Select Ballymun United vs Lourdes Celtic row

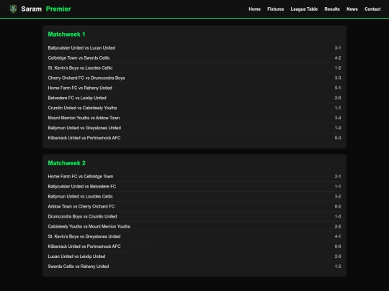tap(194, 196)
